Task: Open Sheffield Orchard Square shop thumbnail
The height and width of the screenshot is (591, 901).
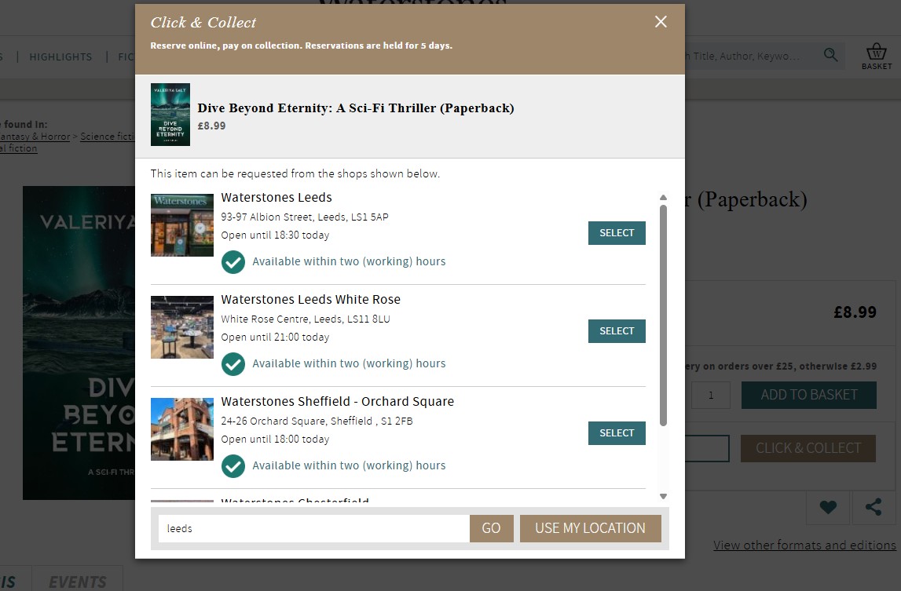Action: tap(182, 429)
